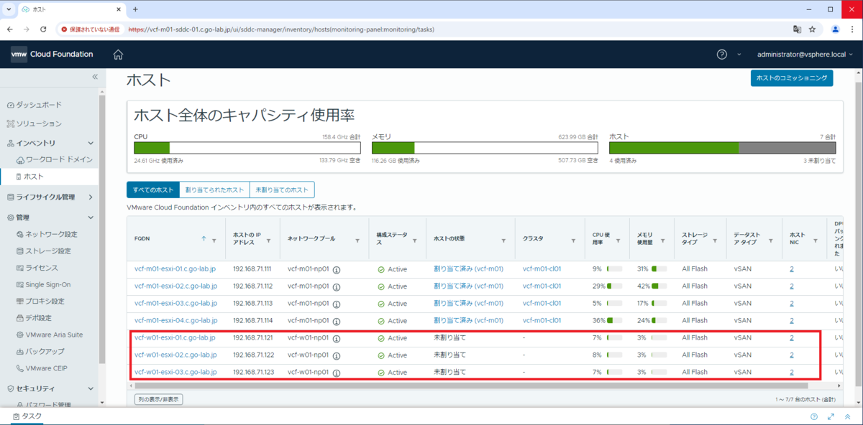Show info for vcf-w01-esxi-03 network pool
Image resolution: width=863 pixels, height=425 pixels.
point(337,373)
